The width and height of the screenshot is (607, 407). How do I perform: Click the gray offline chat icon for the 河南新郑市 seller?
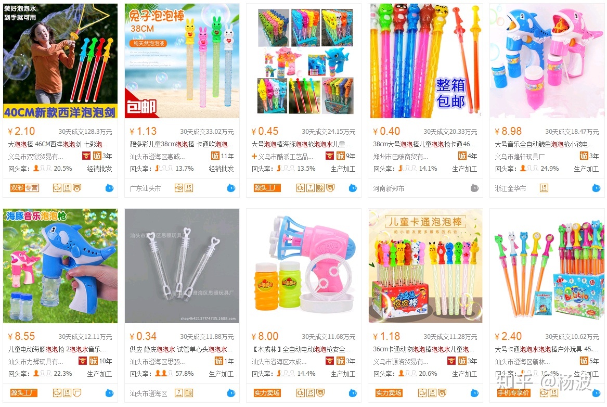tap(474, 188)
